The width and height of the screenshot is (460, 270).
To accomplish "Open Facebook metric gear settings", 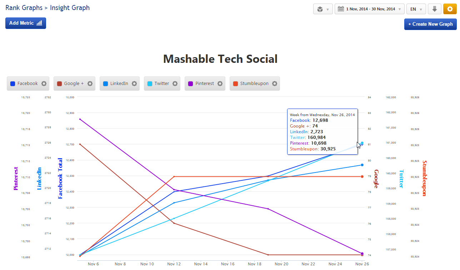I will [44, 84].
